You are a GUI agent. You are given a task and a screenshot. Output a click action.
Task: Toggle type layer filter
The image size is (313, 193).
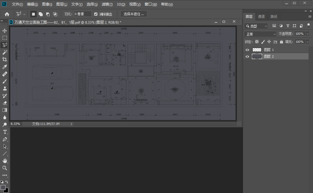tap(288, 26)
